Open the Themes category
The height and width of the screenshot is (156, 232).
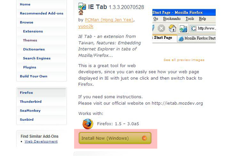pos(30,40)
